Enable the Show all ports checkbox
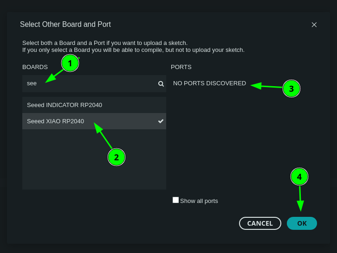The height and width of the screenshot is (253, 337). 175,200
